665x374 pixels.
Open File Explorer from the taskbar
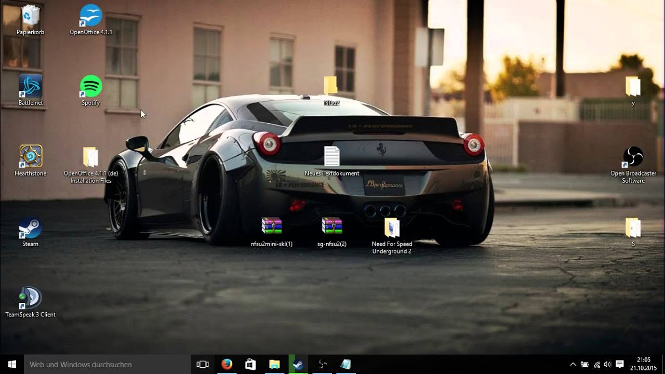(274, 364)
